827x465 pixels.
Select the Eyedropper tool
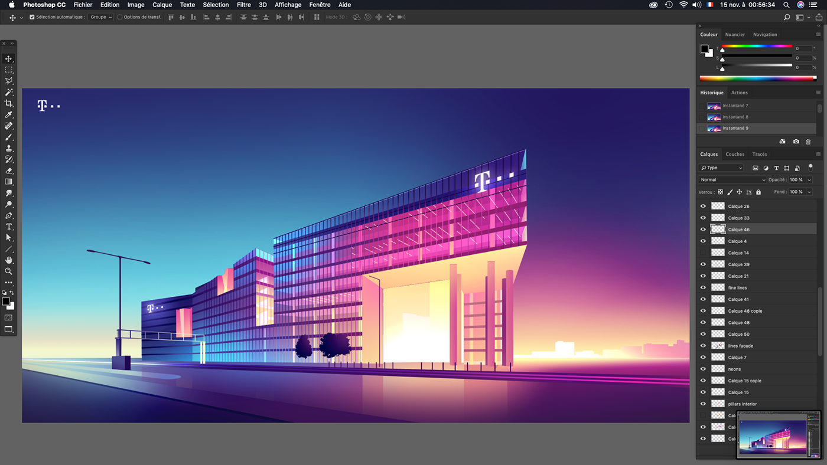pyautogui.click(x=9, y=115)
